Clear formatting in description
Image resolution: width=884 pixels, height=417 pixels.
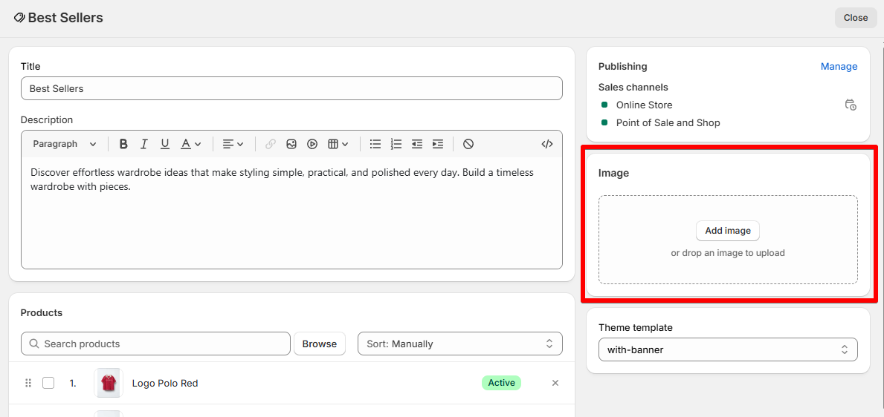[468, 144]
